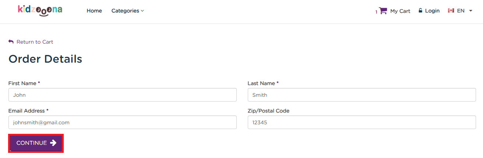This screenshot has width=483, height=158.
Task: Click the Kidzooona logo
Action: pyautogui.click(x=40, y=11)
